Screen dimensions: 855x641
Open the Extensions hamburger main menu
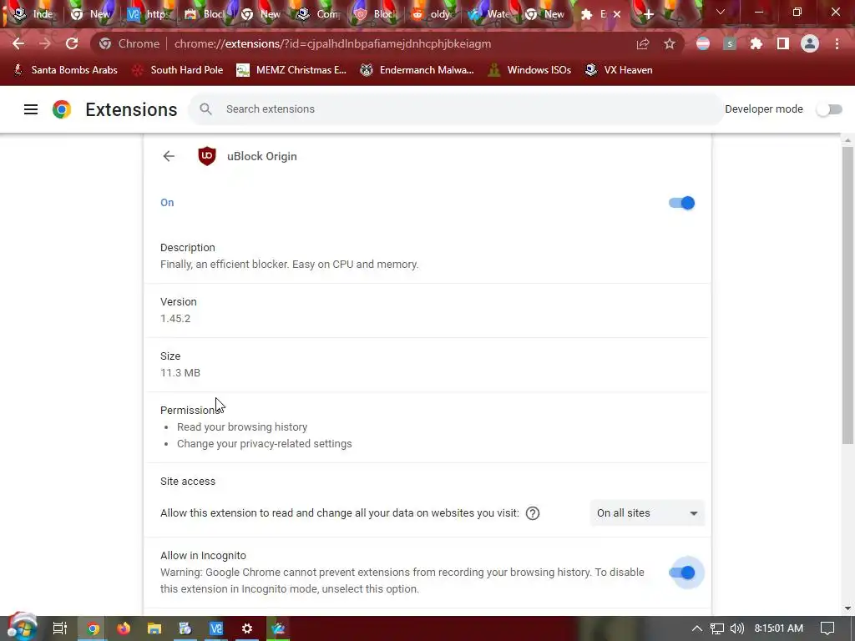[x=31, y=109]
